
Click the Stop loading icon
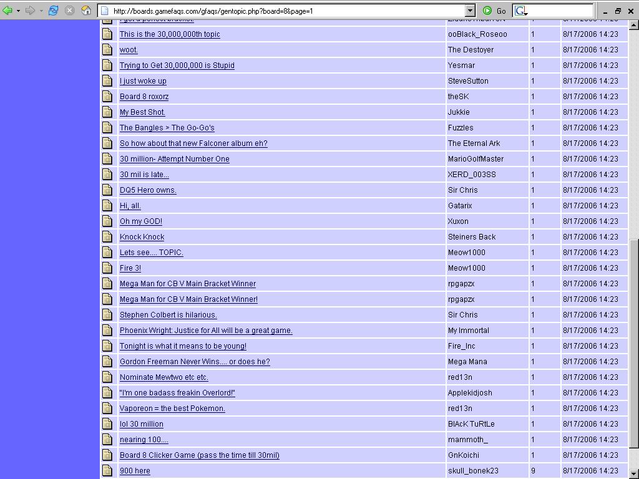click(x=70, y=11)
